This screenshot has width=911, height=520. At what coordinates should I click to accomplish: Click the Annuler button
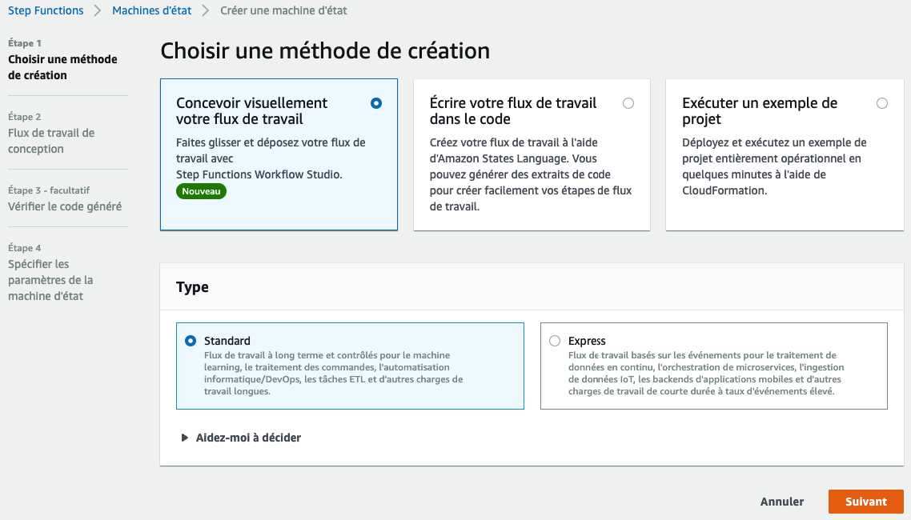point(782,502)
